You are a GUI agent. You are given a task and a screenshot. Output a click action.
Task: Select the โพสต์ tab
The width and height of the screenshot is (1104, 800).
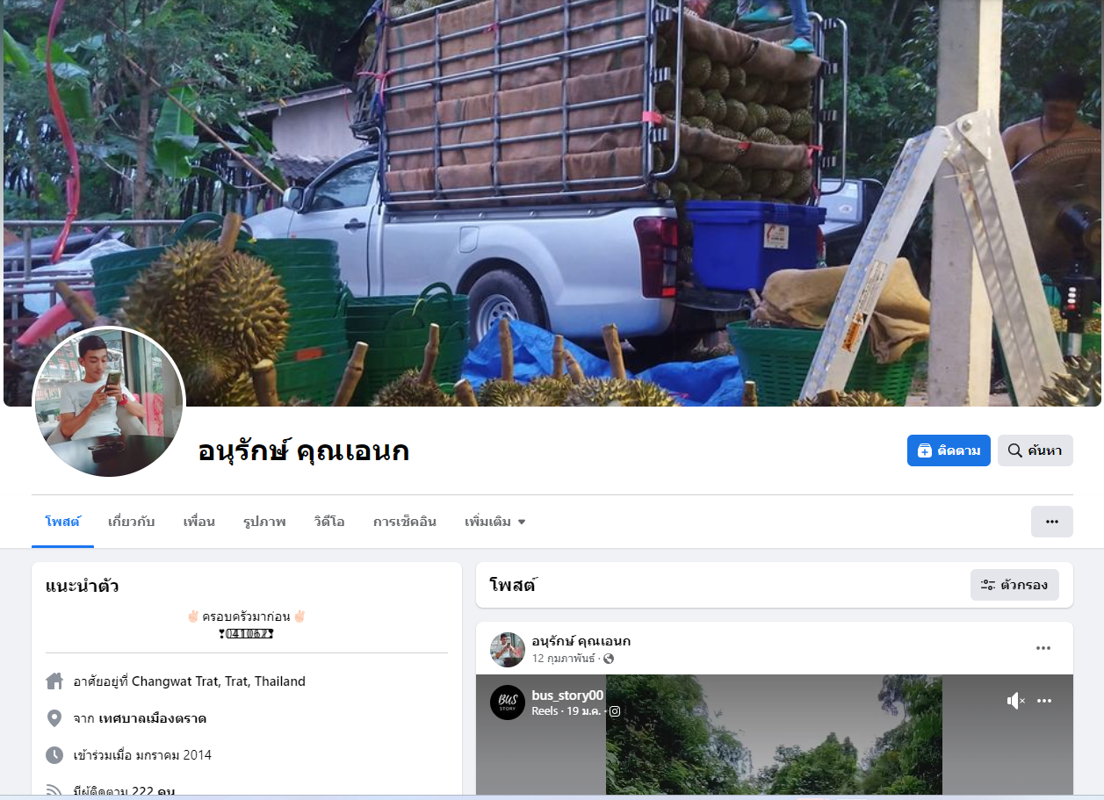(62, 522)
